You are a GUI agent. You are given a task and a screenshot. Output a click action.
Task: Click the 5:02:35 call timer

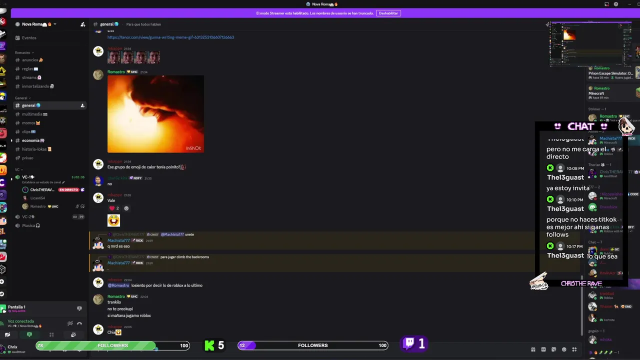coord(77,177)
